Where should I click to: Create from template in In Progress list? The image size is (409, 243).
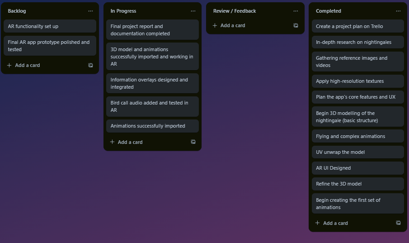[193, 142]
